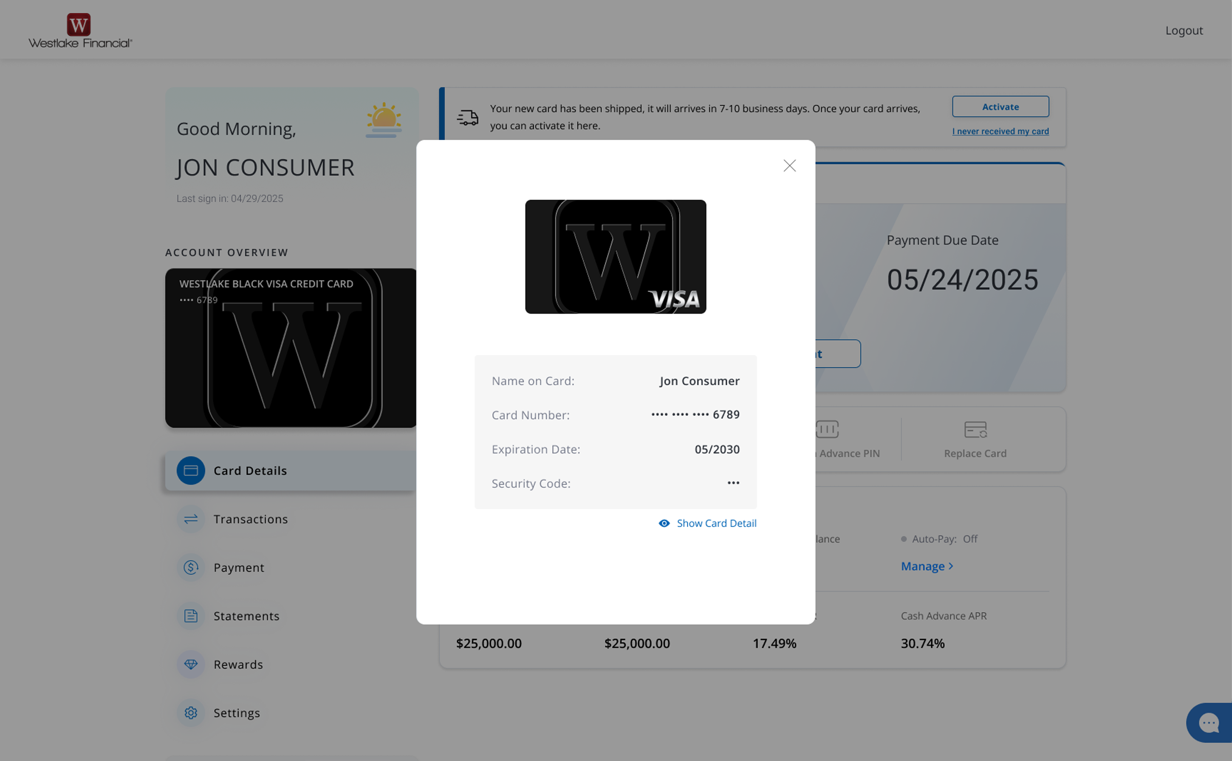Click the Westlake Black Visa card thumbnail
1232x761 pixels.
[291, 348]
